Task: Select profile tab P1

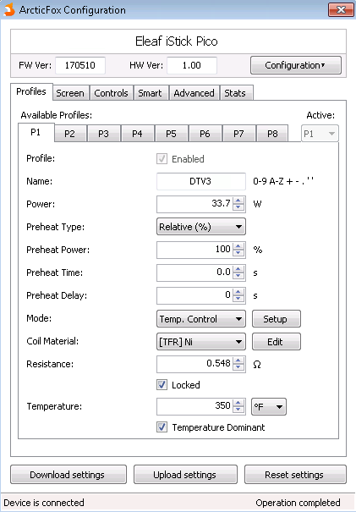Action: point(36,132)
